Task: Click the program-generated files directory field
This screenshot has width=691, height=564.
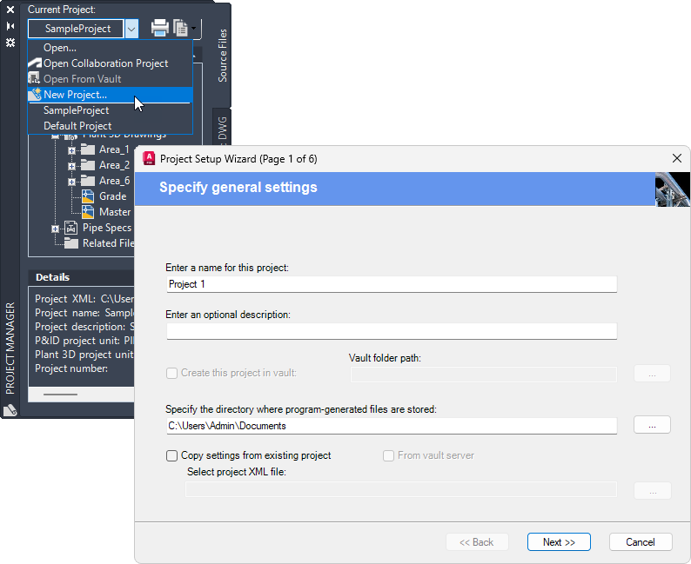Action: [x=392, y=426]
